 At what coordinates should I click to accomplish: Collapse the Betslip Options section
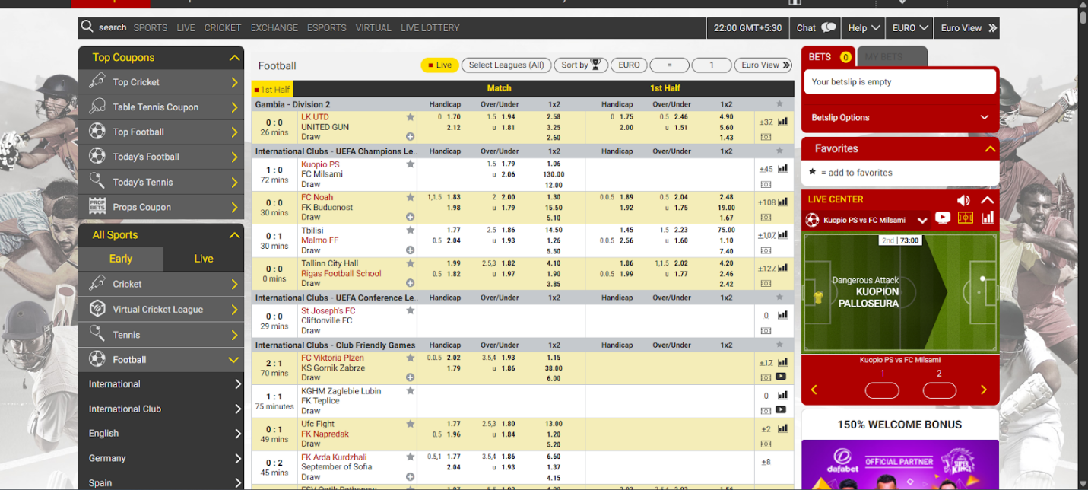tap(985, 117)
